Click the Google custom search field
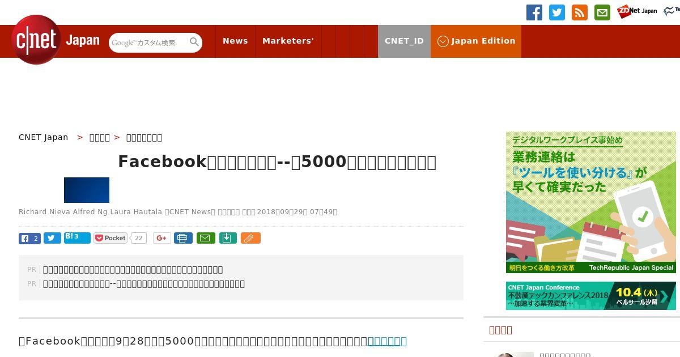Screen dimensions: 680x357 (148, 42)
